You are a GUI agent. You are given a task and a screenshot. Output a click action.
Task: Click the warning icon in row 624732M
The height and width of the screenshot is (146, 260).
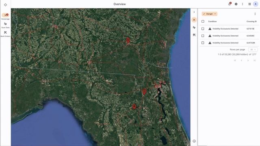tap(210, 43)
